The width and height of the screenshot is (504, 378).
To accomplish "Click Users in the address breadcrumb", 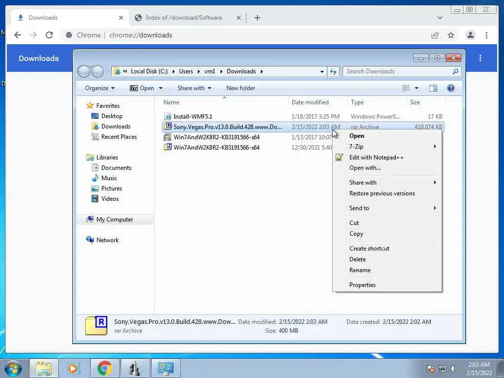I will [186, 71].
